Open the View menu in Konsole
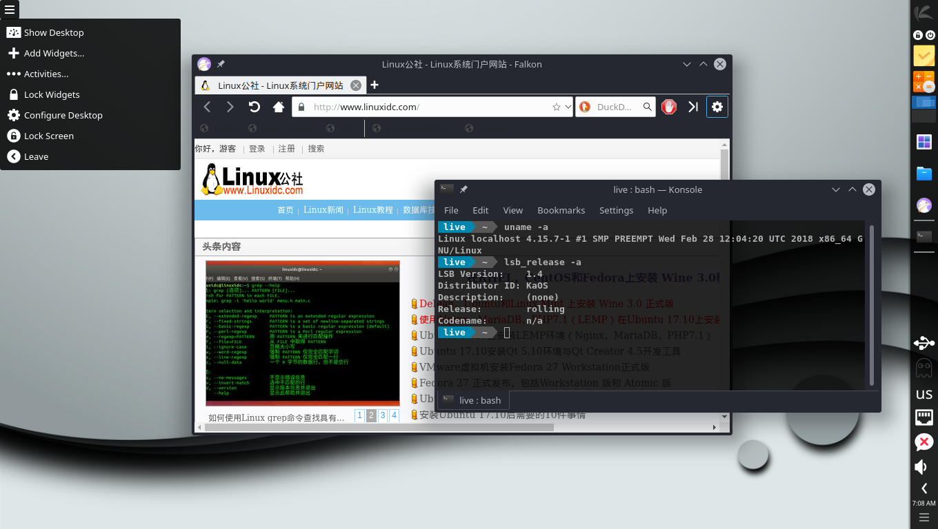The image size is (938, 529). [x=512, y=210]
